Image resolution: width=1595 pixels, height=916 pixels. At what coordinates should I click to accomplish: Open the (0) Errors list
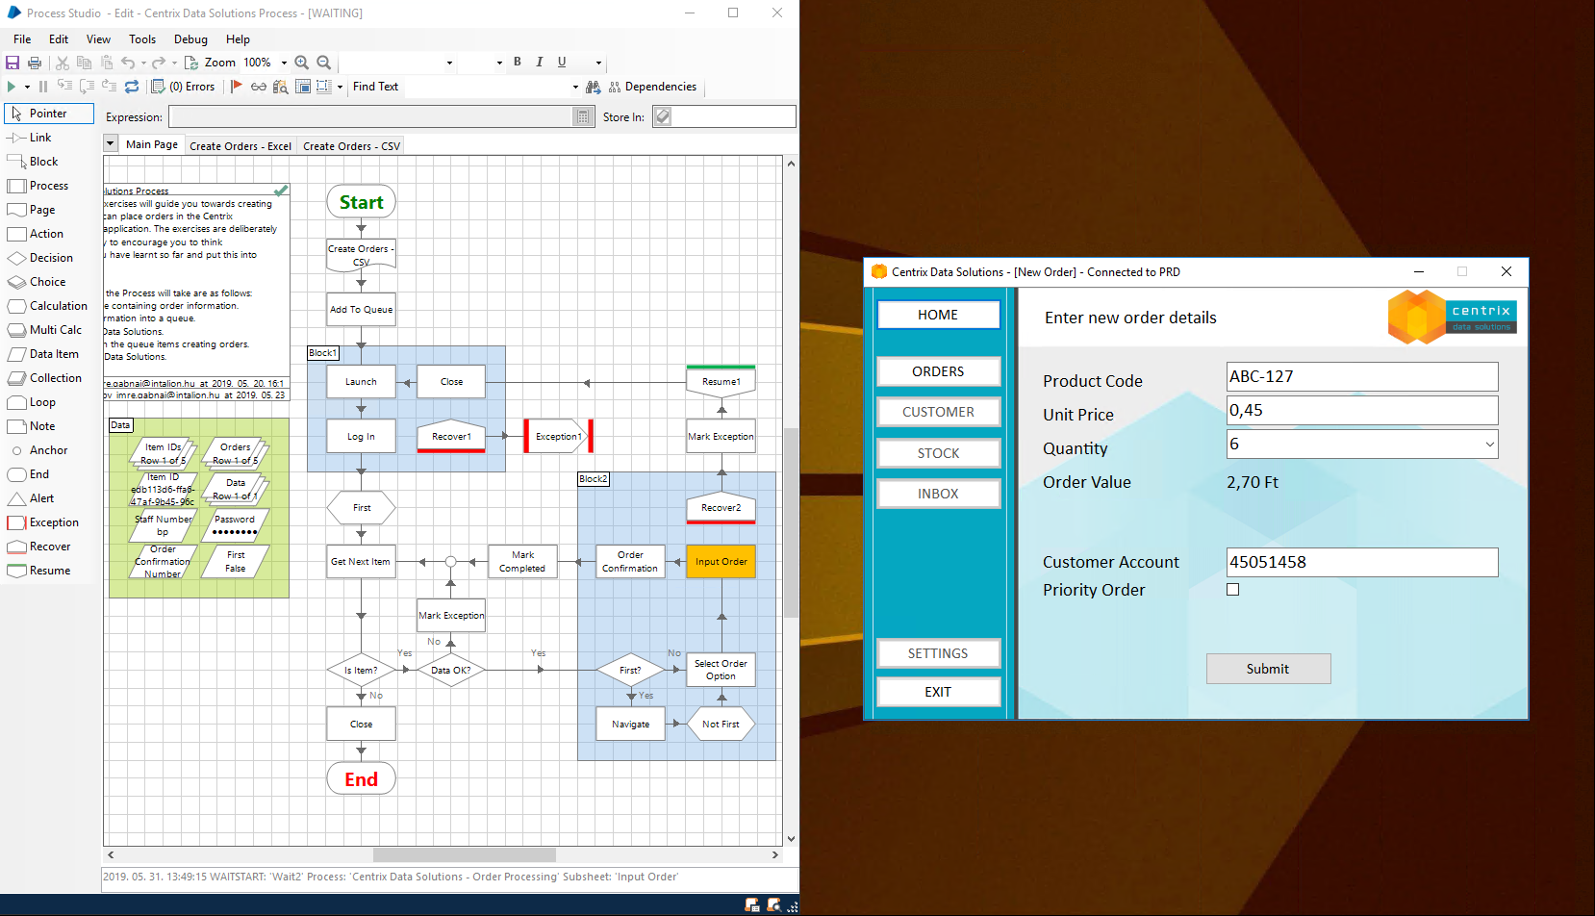tap(184, 87)
